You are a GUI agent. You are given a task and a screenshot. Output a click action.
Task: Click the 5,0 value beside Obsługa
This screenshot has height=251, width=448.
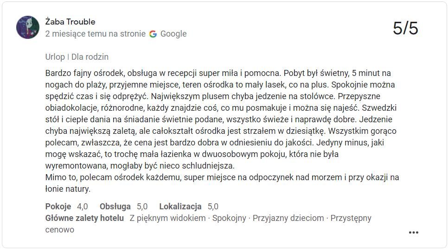142,207
